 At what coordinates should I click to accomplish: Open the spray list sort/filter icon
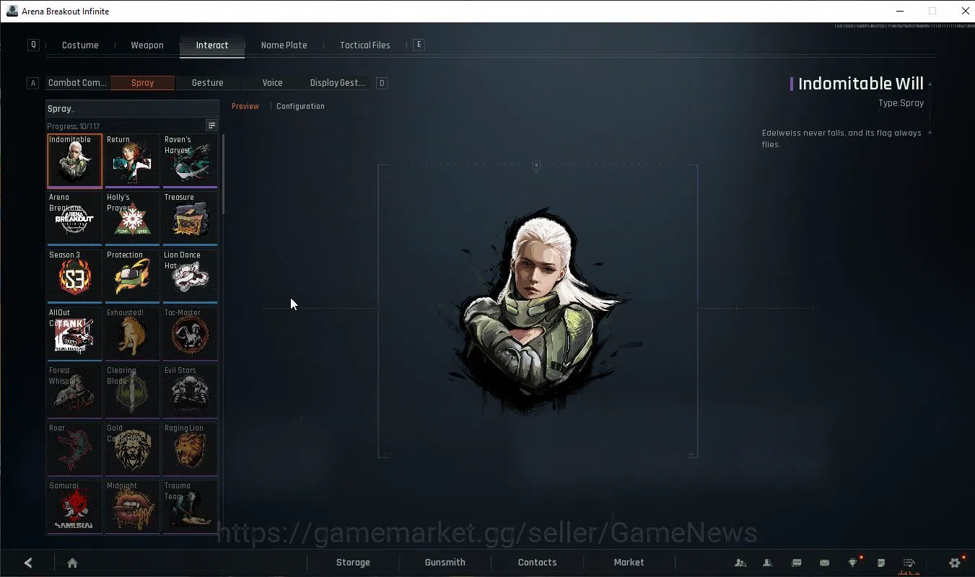[211, 125]
